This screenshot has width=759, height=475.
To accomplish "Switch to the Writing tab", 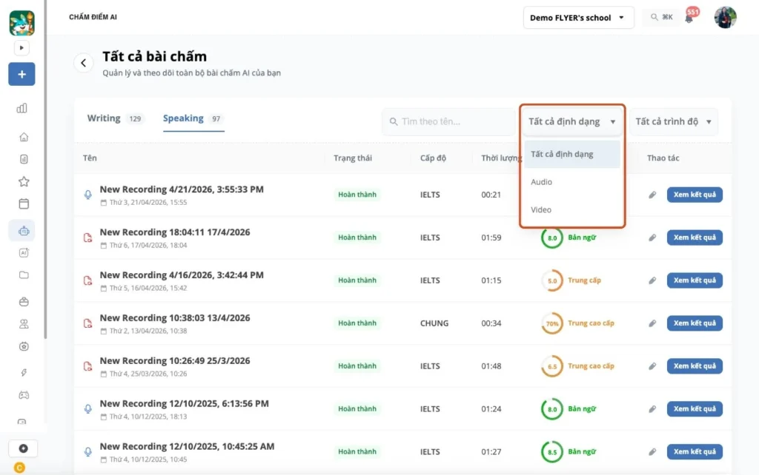I will click(x=116, y=118).
